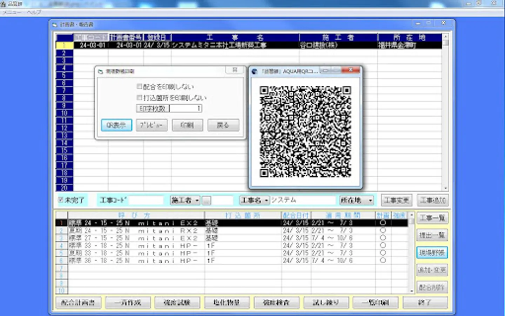Image resolution: width=505 pixels, height=316 pixels.
Task: Click the scroll up arrow of the lower table
Action: tap(412, 215)
